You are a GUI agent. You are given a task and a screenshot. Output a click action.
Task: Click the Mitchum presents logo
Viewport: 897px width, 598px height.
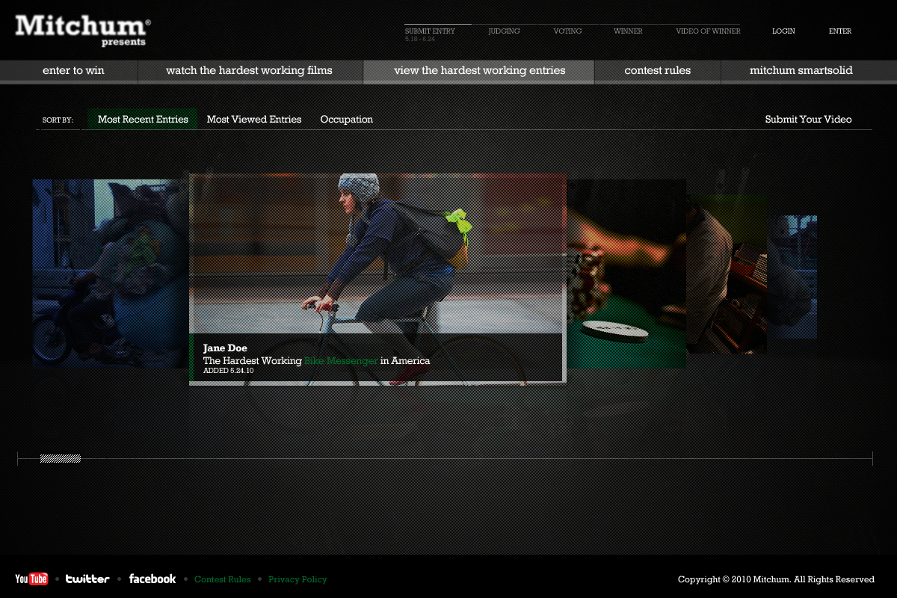click(x=83, y=30)
